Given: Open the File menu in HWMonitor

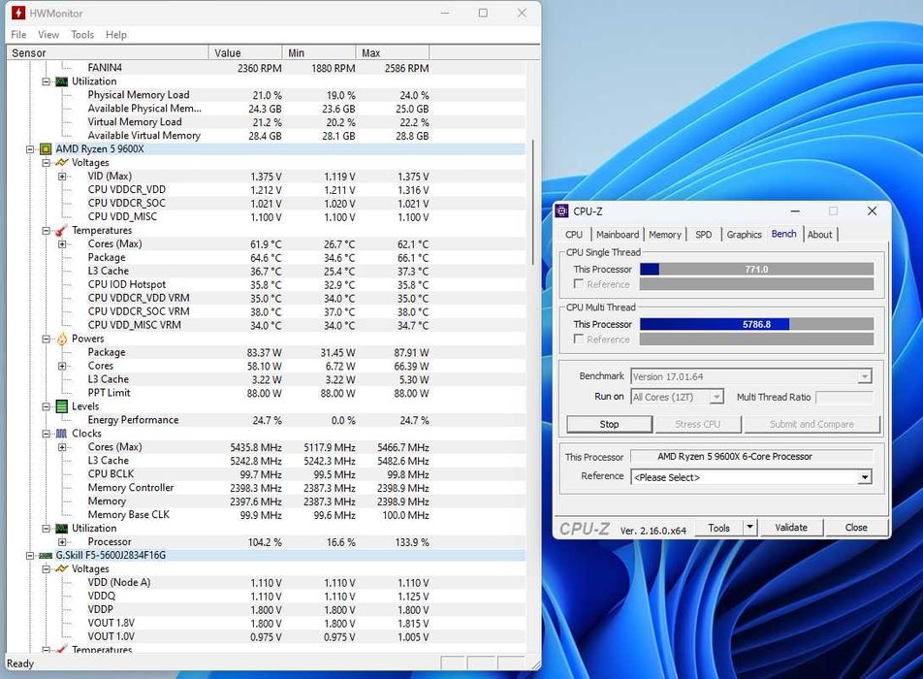Looking at the screenshot, I should (x=18, y=35).
